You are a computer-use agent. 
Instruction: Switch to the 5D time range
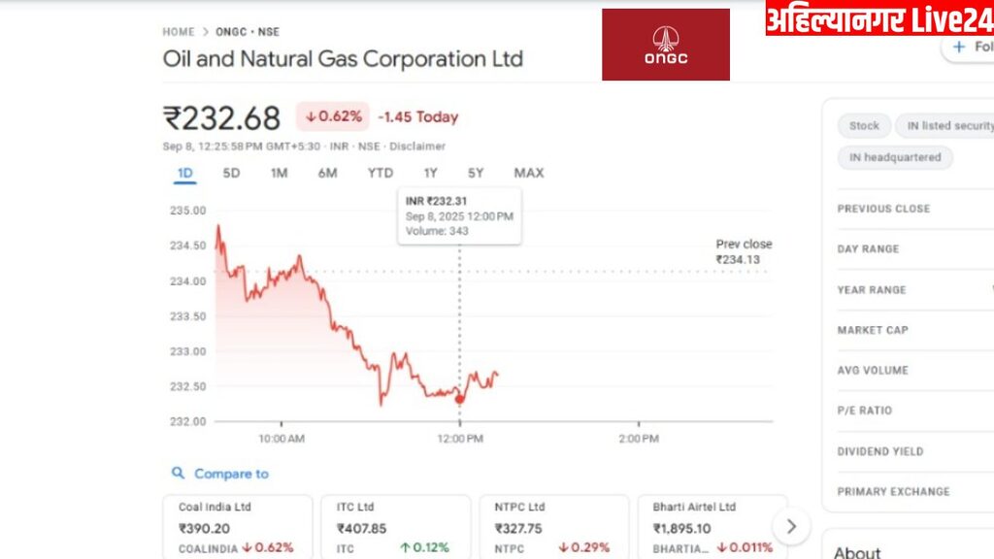click(x=231, y=173)
